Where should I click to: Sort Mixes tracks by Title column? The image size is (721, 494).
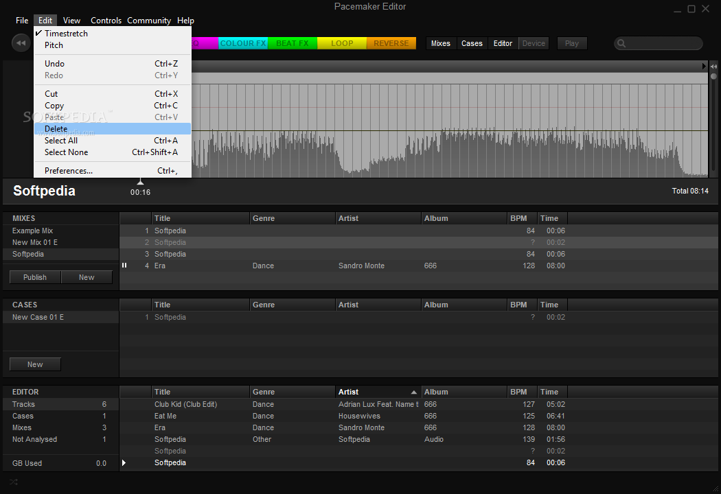[x=201, y=218]
